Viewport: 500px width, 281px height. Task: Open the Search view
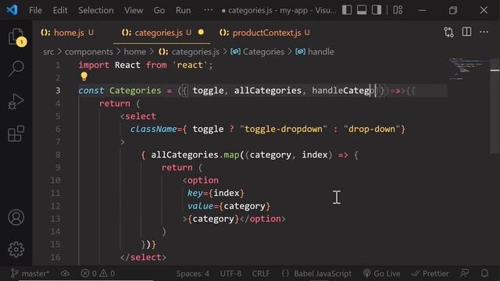tap(16, 68)
